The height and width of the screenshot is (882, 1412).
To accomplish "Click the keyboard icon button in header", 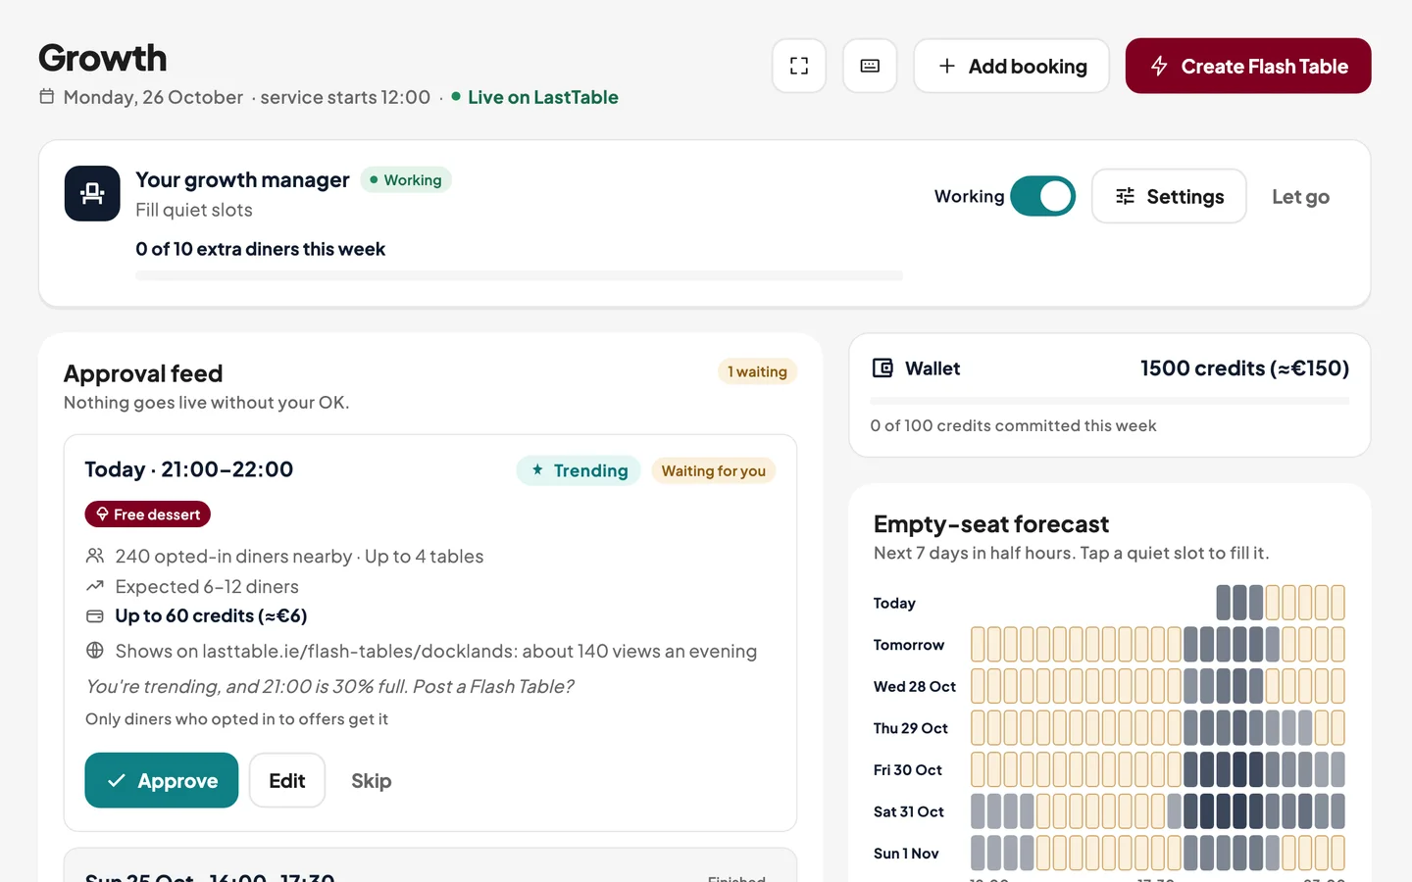I will click(870, 66).
